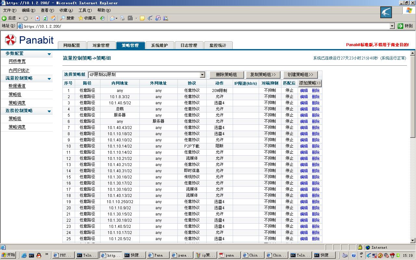416x260 pixels.
Task: Open 策略调度 under 流量控制策略
Action: pyautogui.click(x=17, y=103)
